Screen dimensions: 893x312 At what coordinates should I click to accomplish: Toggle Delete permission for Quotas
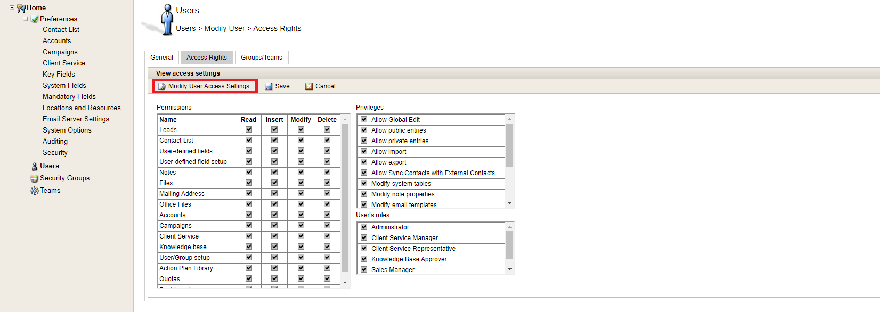click(x=327, y=278)
